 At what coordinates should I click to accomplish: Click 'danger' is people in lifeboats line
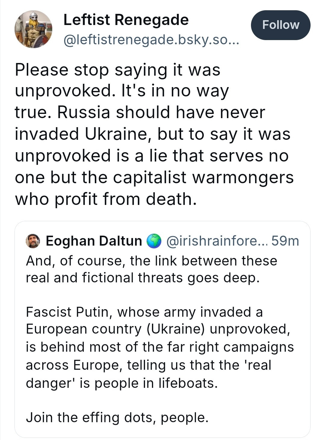[x=122, y=383]
